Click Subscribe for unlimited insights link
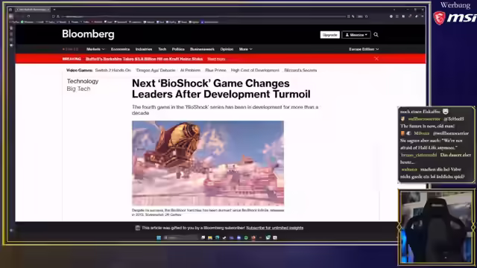This screenshot has width=477, height=268. point(275,228)
